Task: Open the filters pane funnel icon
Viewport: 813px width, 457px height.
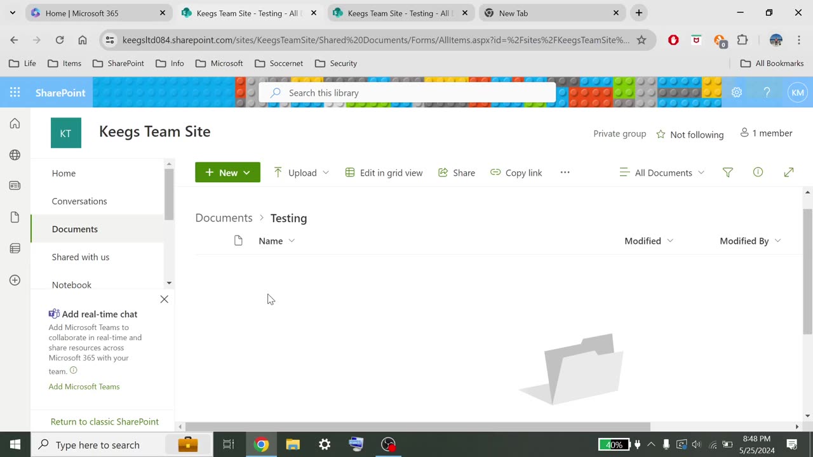Action: [x=728, y=173]
